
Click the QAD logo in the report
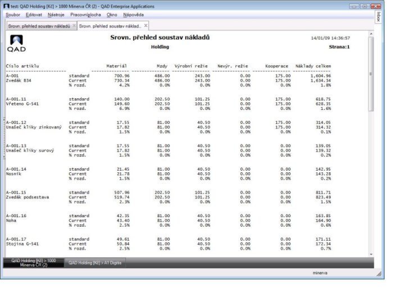[16, 43]
